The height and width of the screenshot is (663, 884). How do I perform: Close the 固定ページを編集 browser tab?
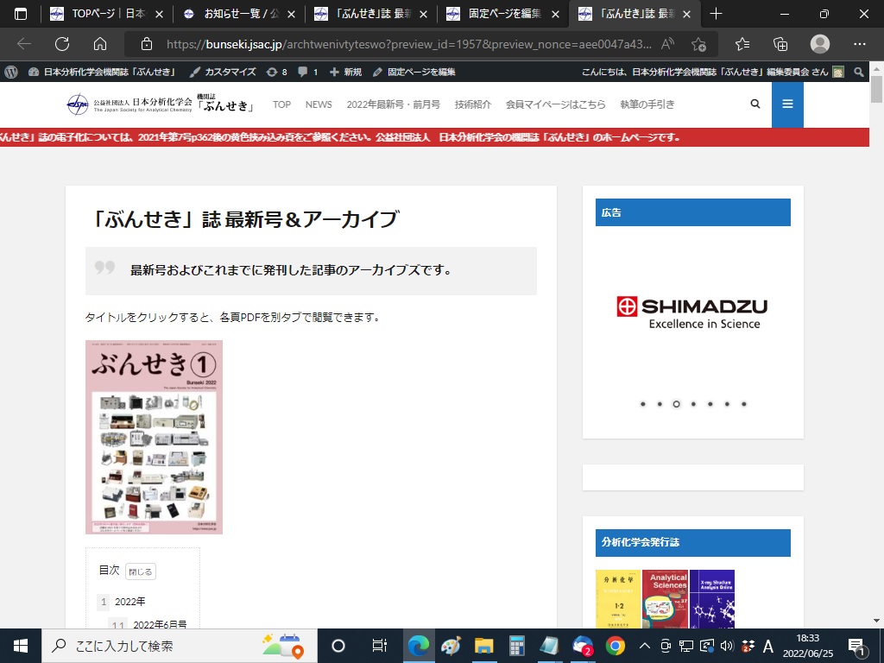[555, 14]
